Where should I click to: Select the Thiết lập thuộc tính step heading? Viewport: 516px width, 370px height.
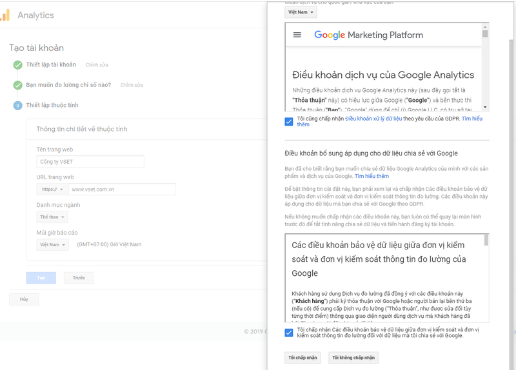click(52, 105)
